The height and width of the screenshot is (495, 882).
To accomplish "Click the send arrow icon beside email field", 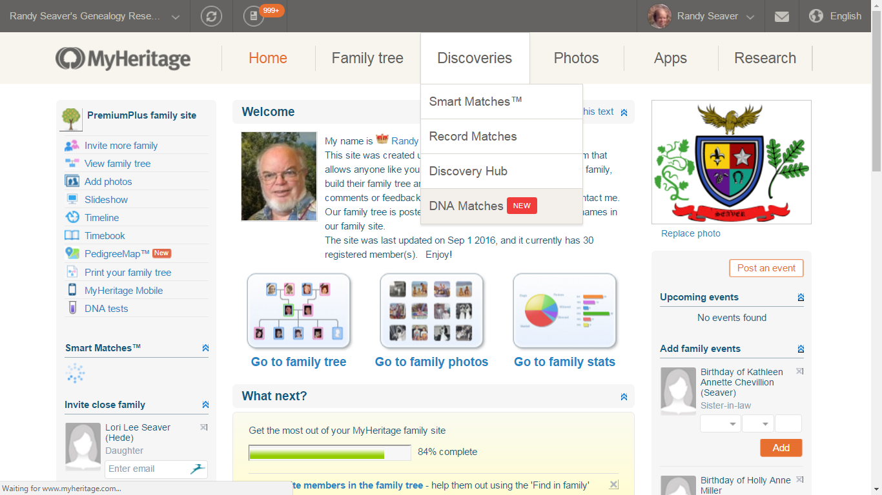I will click(x=198, y=469).
